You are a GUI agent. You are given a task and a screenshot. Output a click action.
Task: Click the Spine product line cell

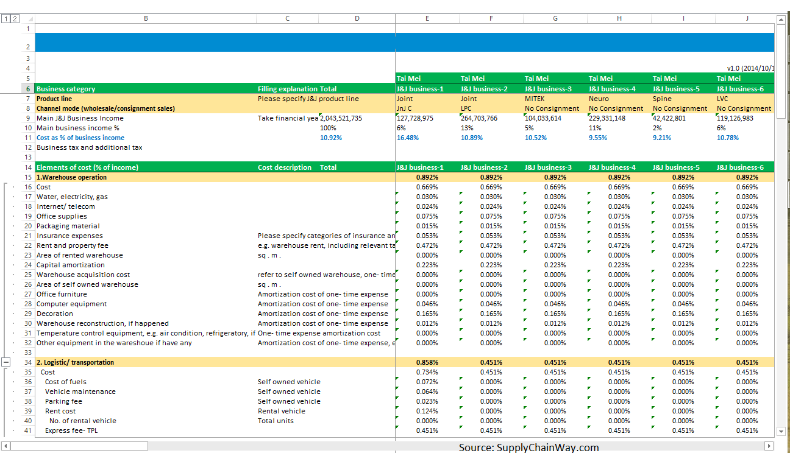(x=683, y=99)
